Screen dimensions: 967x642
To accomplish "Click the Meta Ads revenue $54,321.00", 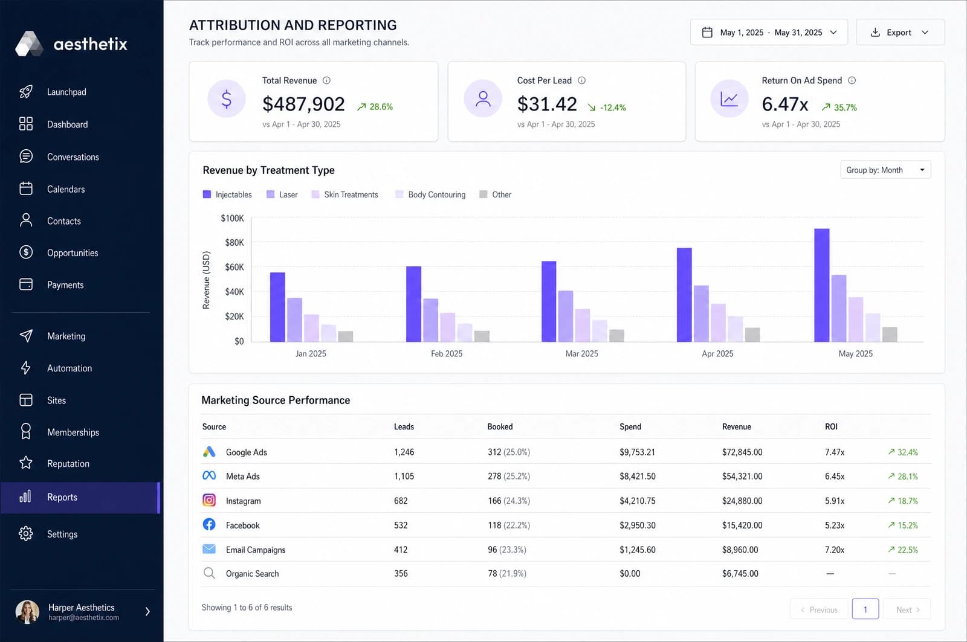I will (x=742, y=476).
